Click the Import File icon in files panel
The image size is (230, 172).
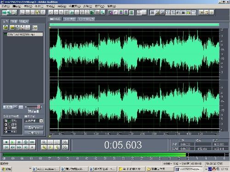click(x=6, y=28)
